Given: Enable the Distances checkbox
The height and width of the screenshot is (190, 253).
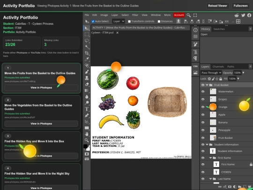Looking at the screenshot, I should (x=159, y=21).
